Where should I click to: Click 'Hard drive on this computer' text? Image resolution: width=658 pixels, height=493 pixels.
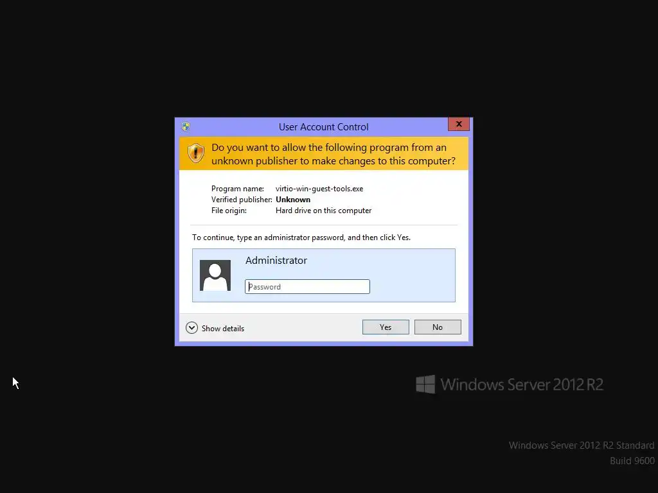coord(324,211)
